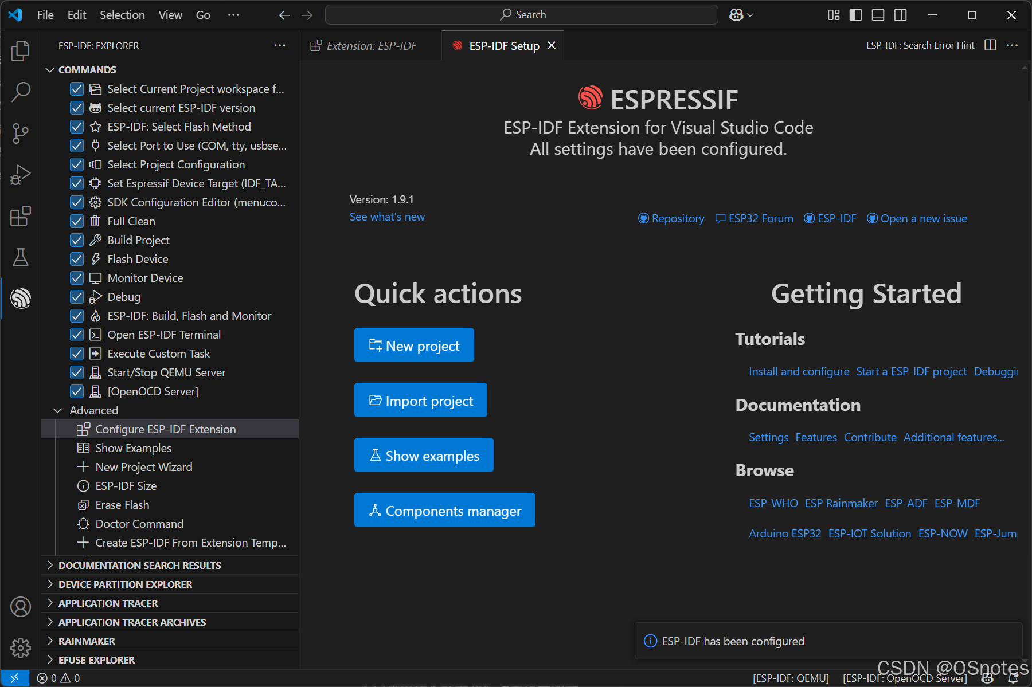Click the Copilot icon in title bar
1032x687 pixels.
[x=736, y=15]
